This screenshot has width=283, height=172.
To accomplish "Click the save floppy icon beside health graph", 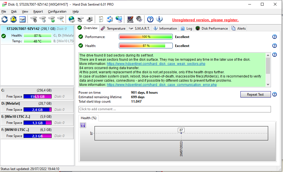I will click(x=83, y=125).
